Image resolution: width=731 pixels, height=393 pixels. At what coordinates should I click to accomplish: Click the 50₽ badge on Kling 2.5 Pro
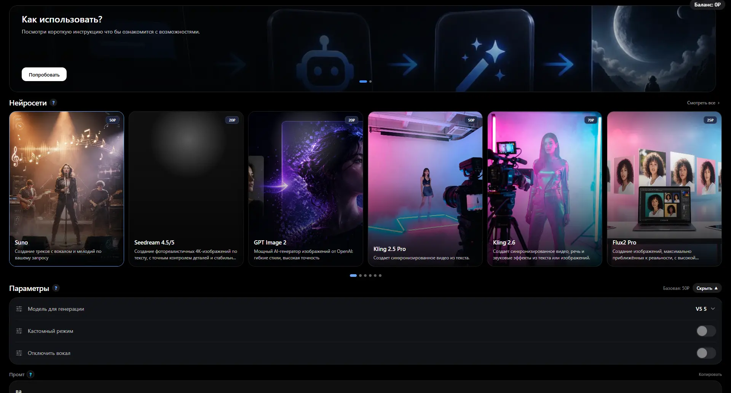click(x=471, y=120)
